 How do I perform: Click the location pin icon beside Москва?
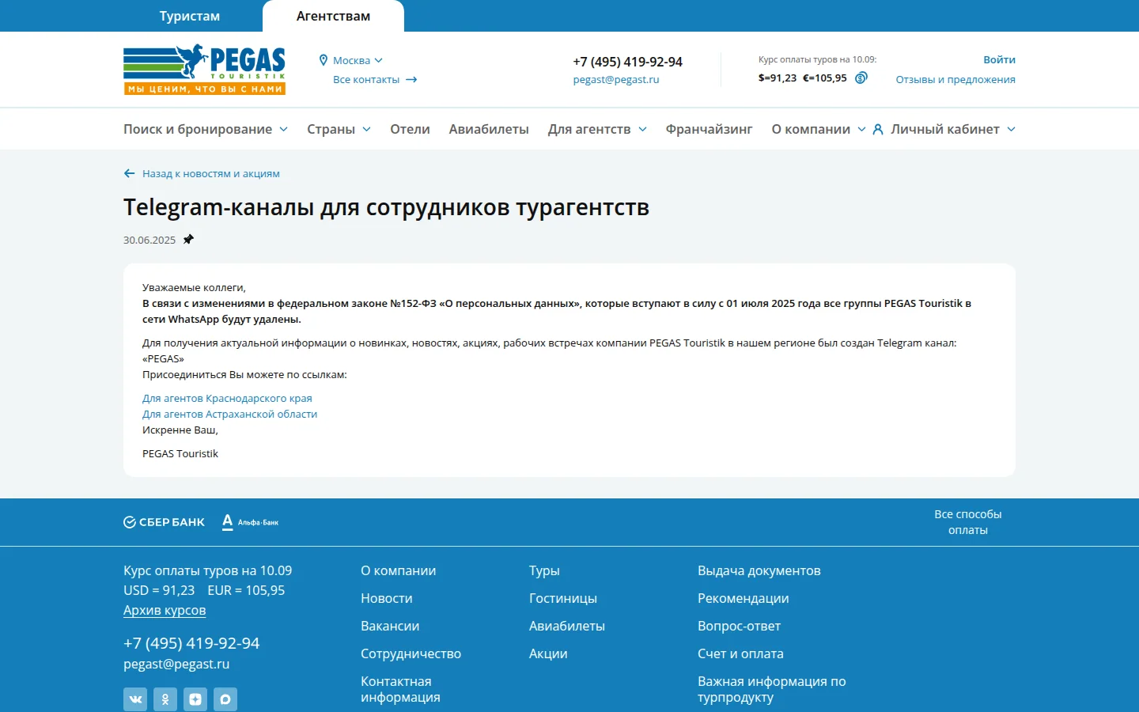tap(324, 60)
